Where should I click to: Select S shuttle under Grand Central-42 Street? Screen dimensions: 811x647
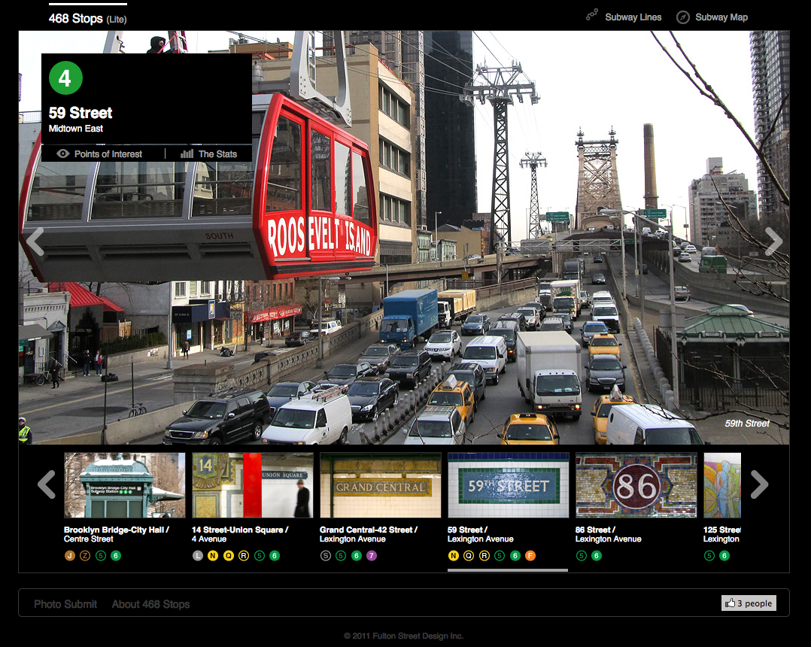click(x=325, y=555)
